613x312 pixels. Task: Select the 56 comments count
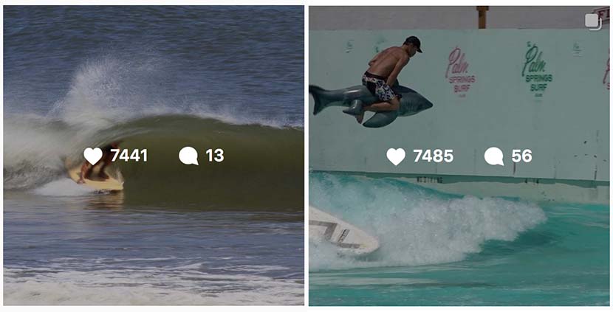tap(521, 156)
